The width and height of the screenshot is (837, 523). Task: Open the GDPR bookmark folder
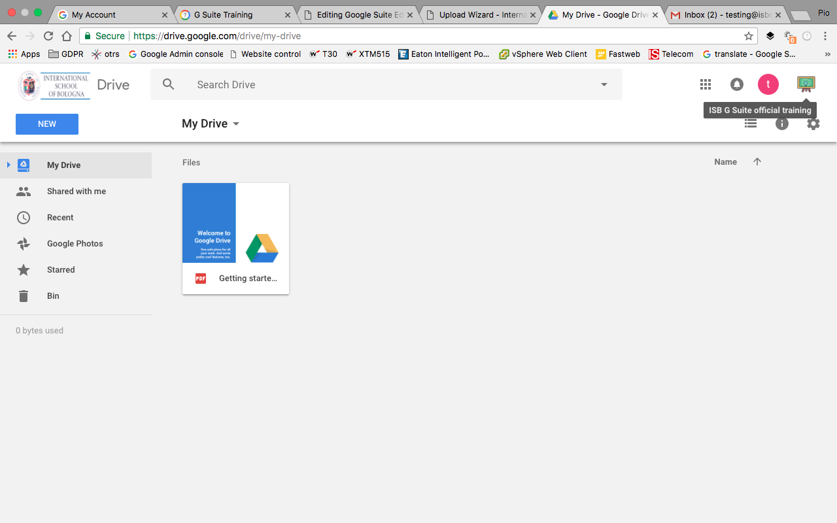pyautogui.click(x=66, y=54)
